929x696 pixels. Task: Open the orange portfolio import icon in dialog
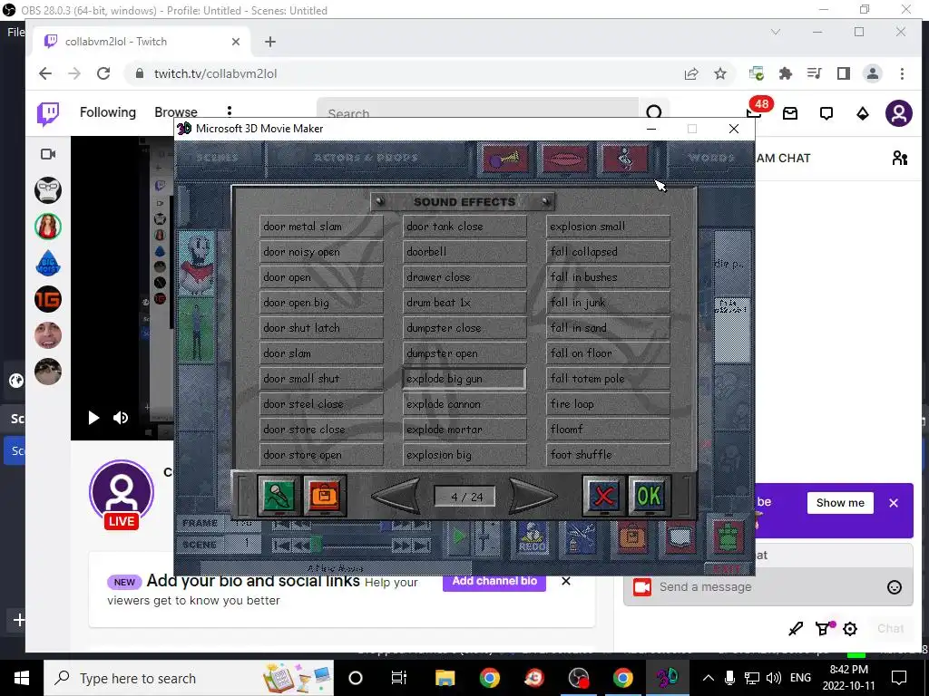point(324,496)
